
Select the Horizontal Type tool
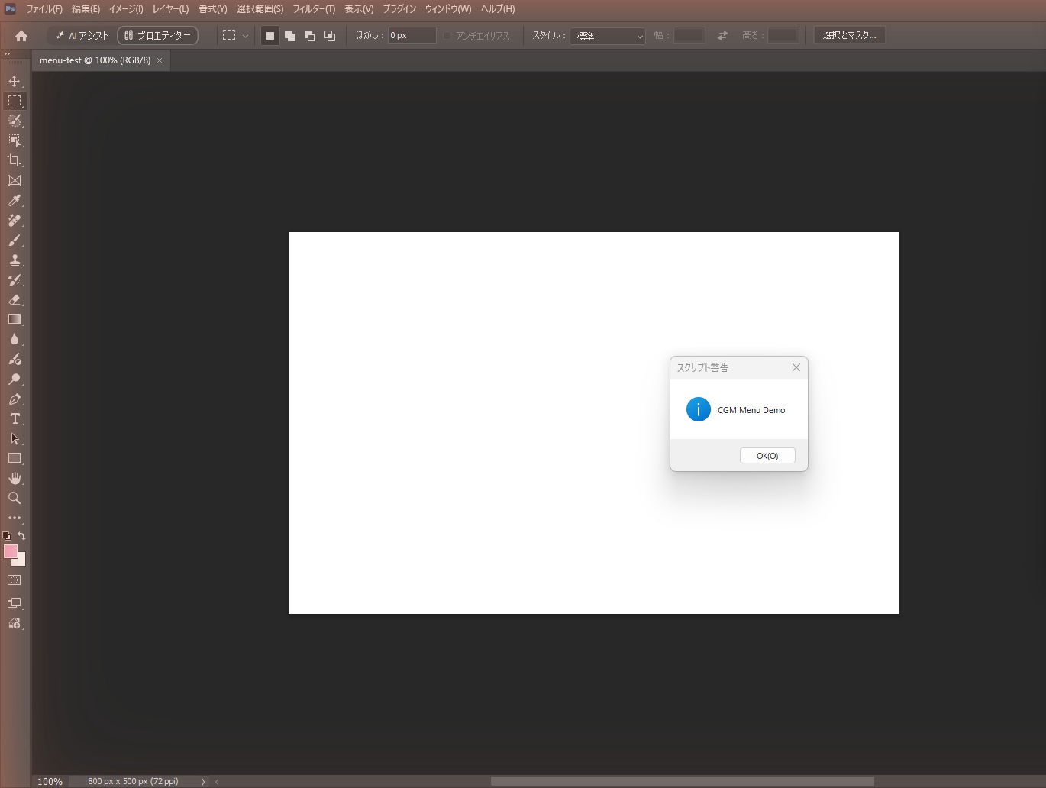coord(15,418)
